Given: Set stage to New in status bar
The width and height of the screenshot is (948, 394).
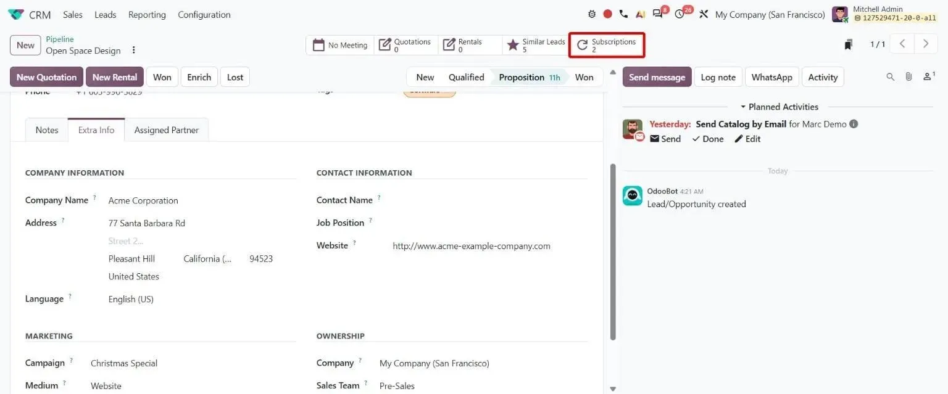Looking at the screenshot, I should (425, 77).
